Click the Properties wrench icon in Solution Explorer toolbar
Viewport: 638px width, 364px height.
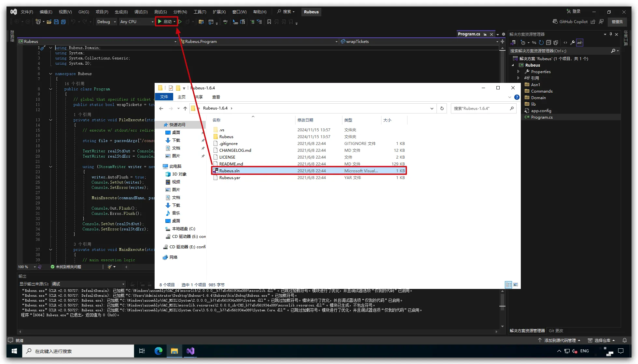pos(573,43)
